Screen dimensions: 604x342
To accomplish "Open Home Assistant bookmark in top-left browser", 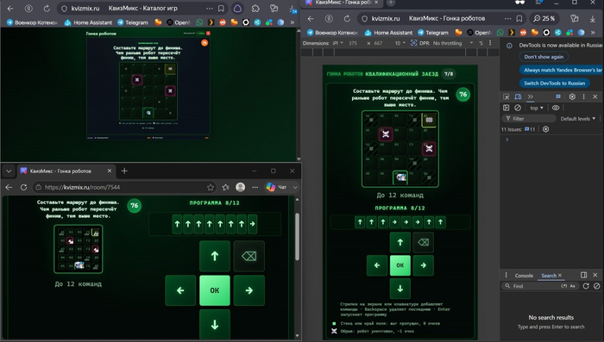I will (89, 22).
